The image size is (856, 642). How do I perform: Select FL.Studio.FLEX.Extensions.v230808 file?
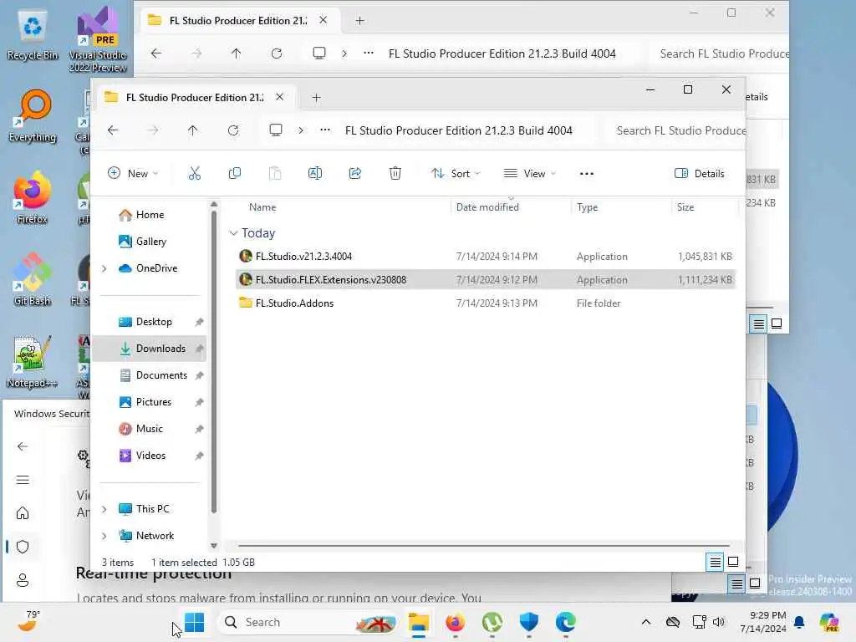pos(486,279)
